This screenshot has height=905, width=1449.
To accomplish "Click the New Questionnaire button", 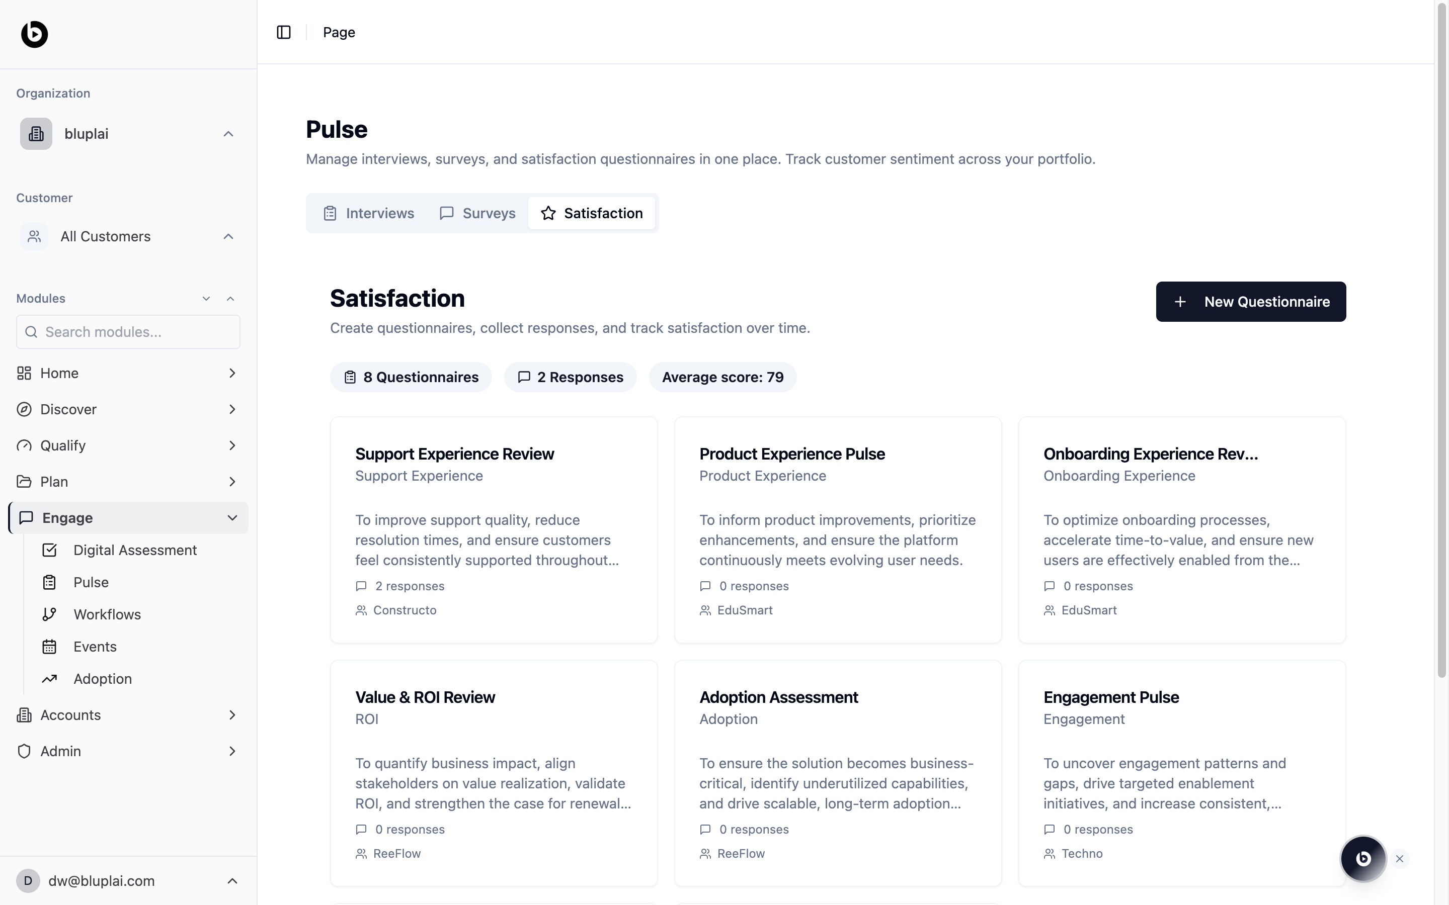I will [x=1250, y=302].
